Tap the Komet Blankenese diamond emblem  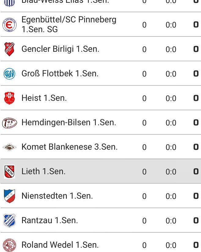pyautogui.click(x=9, y=147)
